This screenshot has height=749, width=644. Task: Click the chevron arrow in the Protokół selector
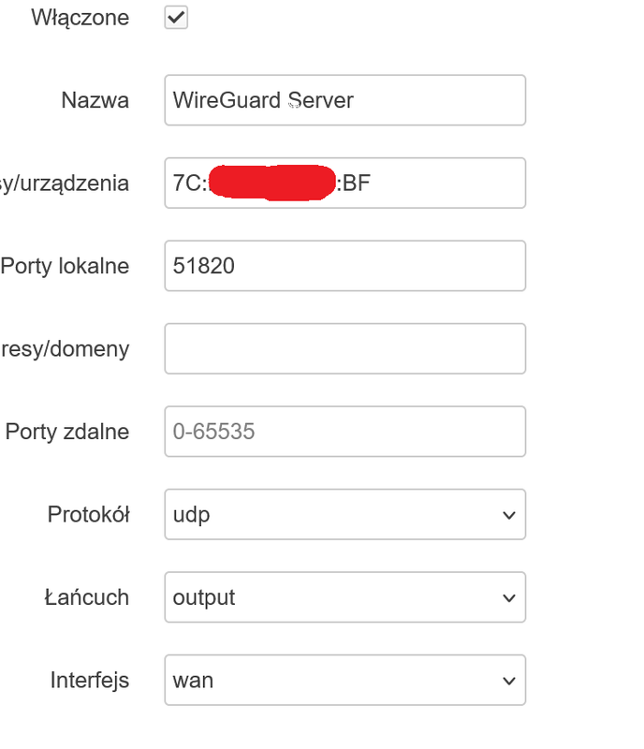[509, 515]
